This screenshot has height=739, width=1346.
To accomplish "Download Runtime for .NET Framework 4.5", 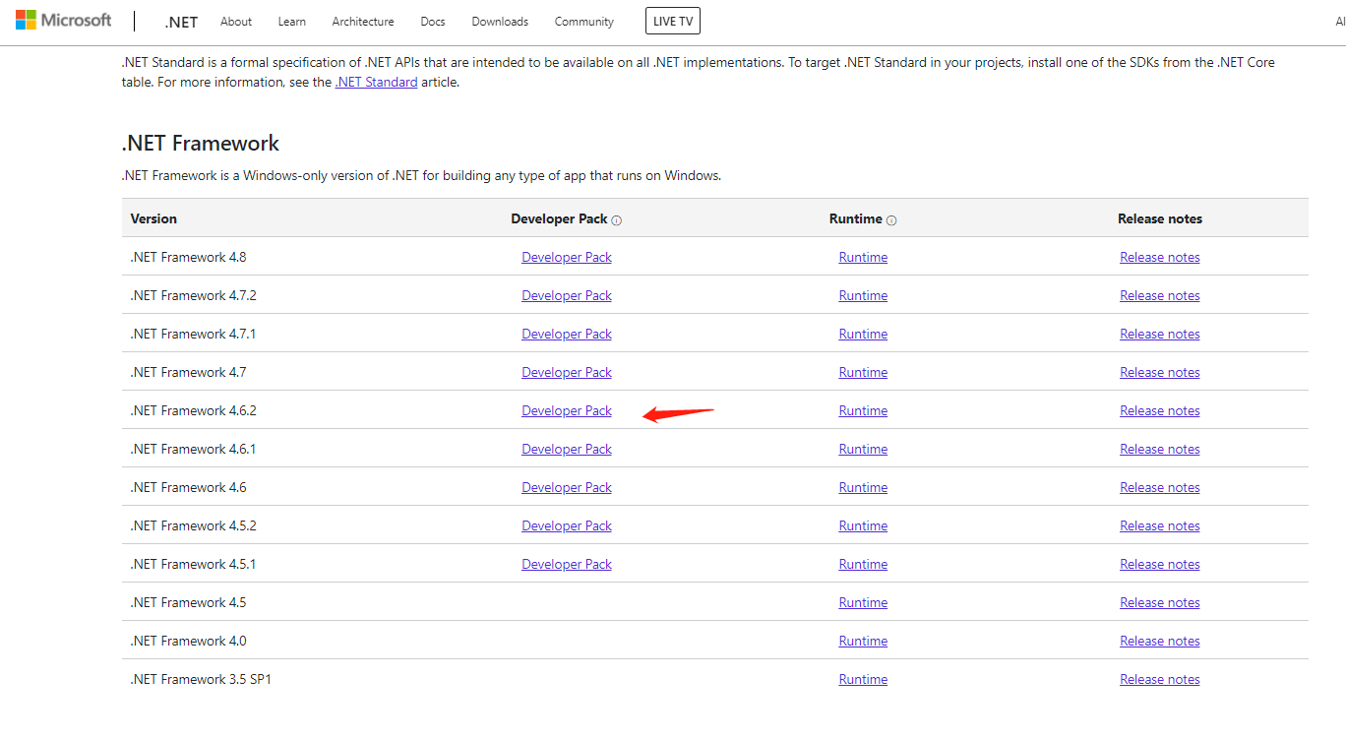I will 863,602.
